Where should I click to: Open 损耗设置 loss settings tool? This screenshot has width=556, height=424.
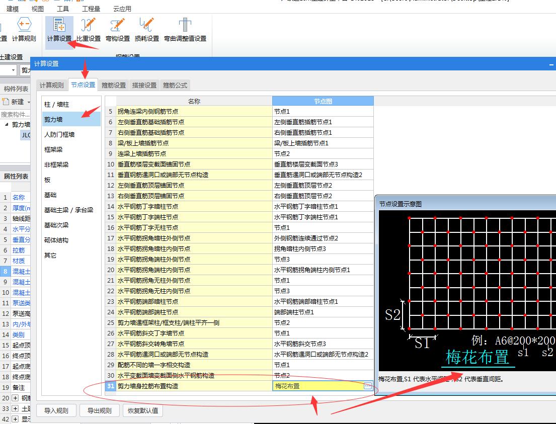[147, 31]
